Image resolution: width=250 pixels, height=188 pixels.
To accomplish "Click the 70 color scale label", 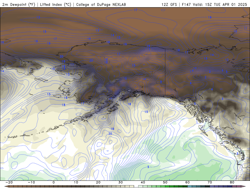I will [x=210, y=182].
